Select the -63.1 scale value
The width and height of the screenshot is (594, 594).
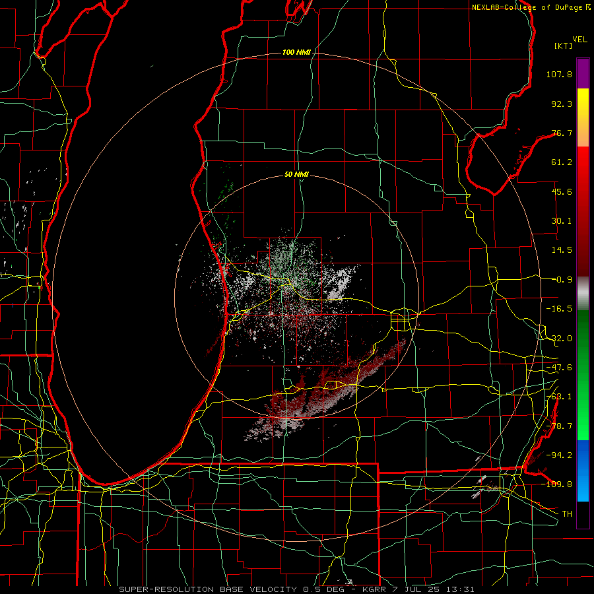559,397
